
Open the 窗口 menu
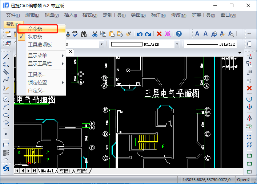(x=228, y=15)
